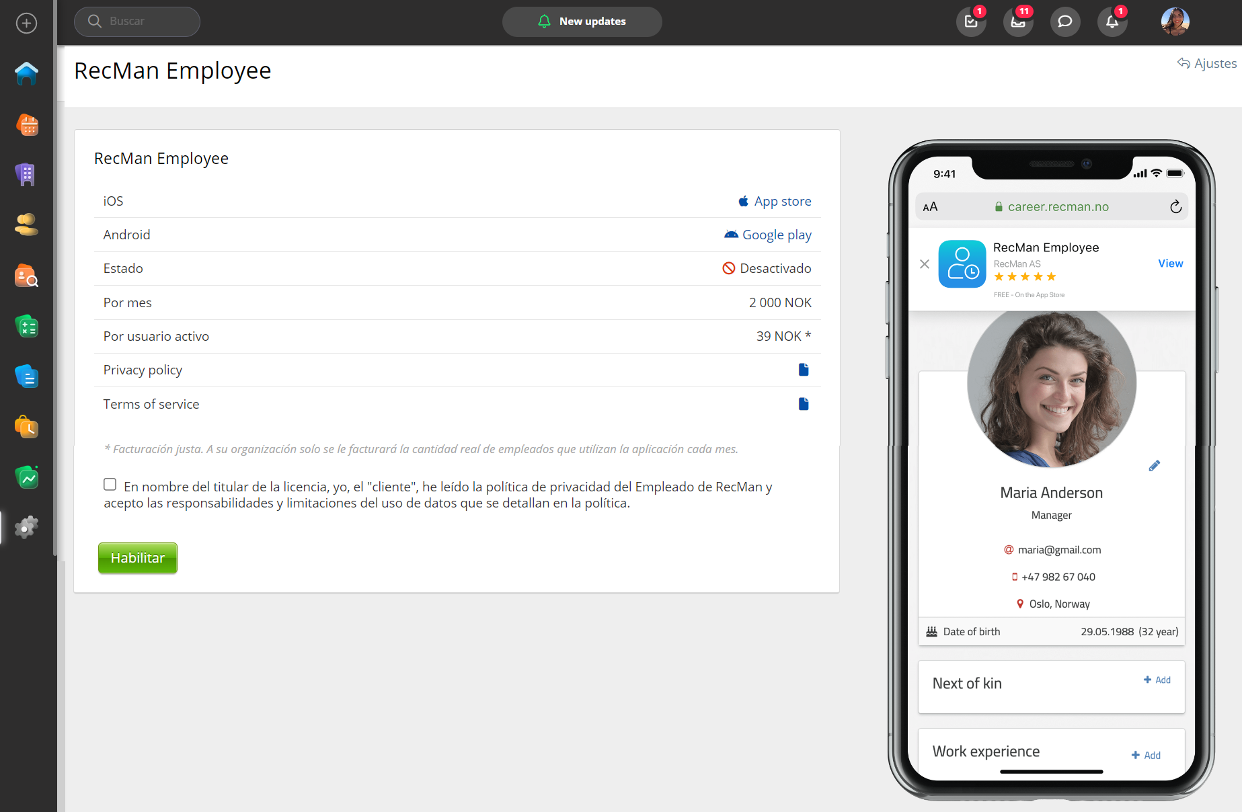Open the inbox icon with 11 badge
Viewport: 1242px width, 812px height.
click(x=1018, y=22)
